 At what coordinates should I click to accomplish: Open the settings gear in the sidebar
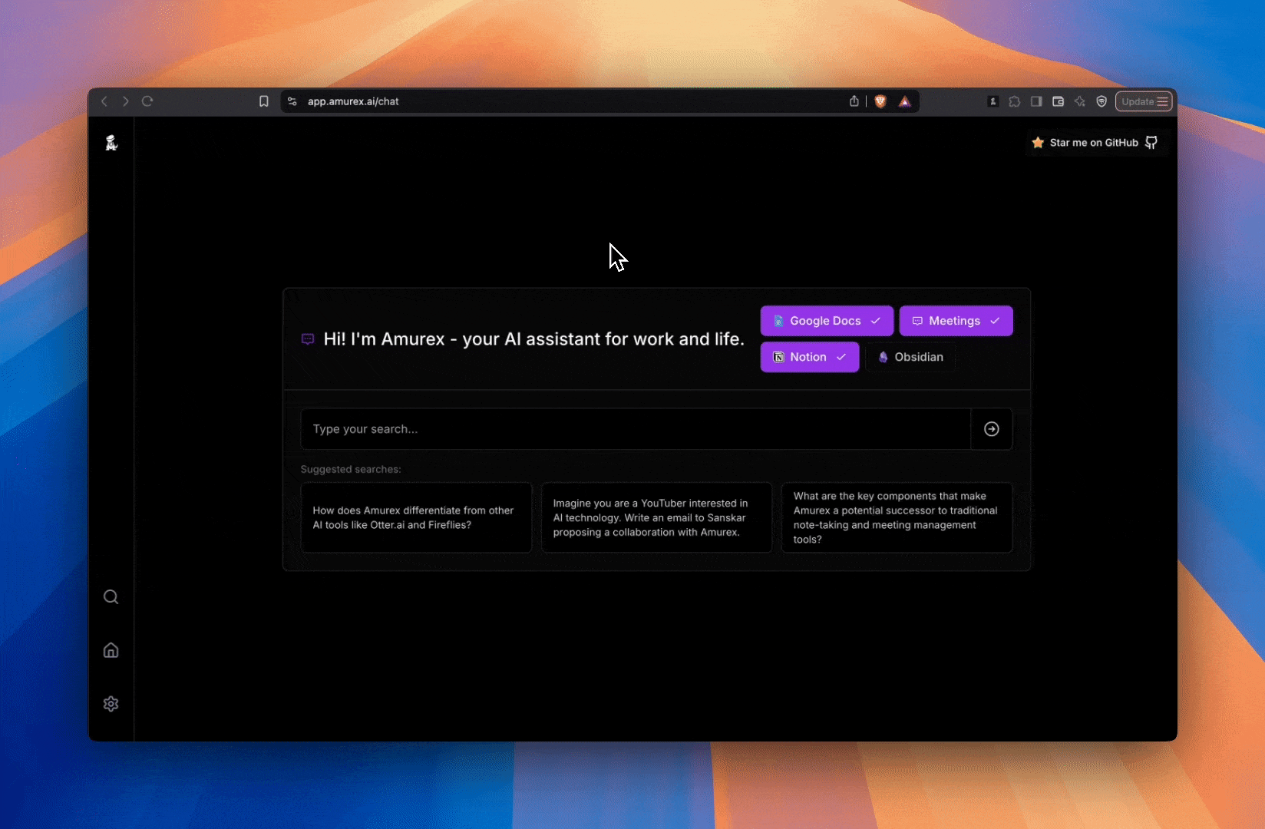coord(111,704)
